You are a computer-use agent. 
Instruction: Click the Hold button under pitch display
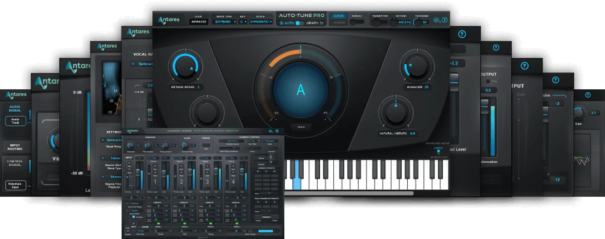click(x=301, y=127)
